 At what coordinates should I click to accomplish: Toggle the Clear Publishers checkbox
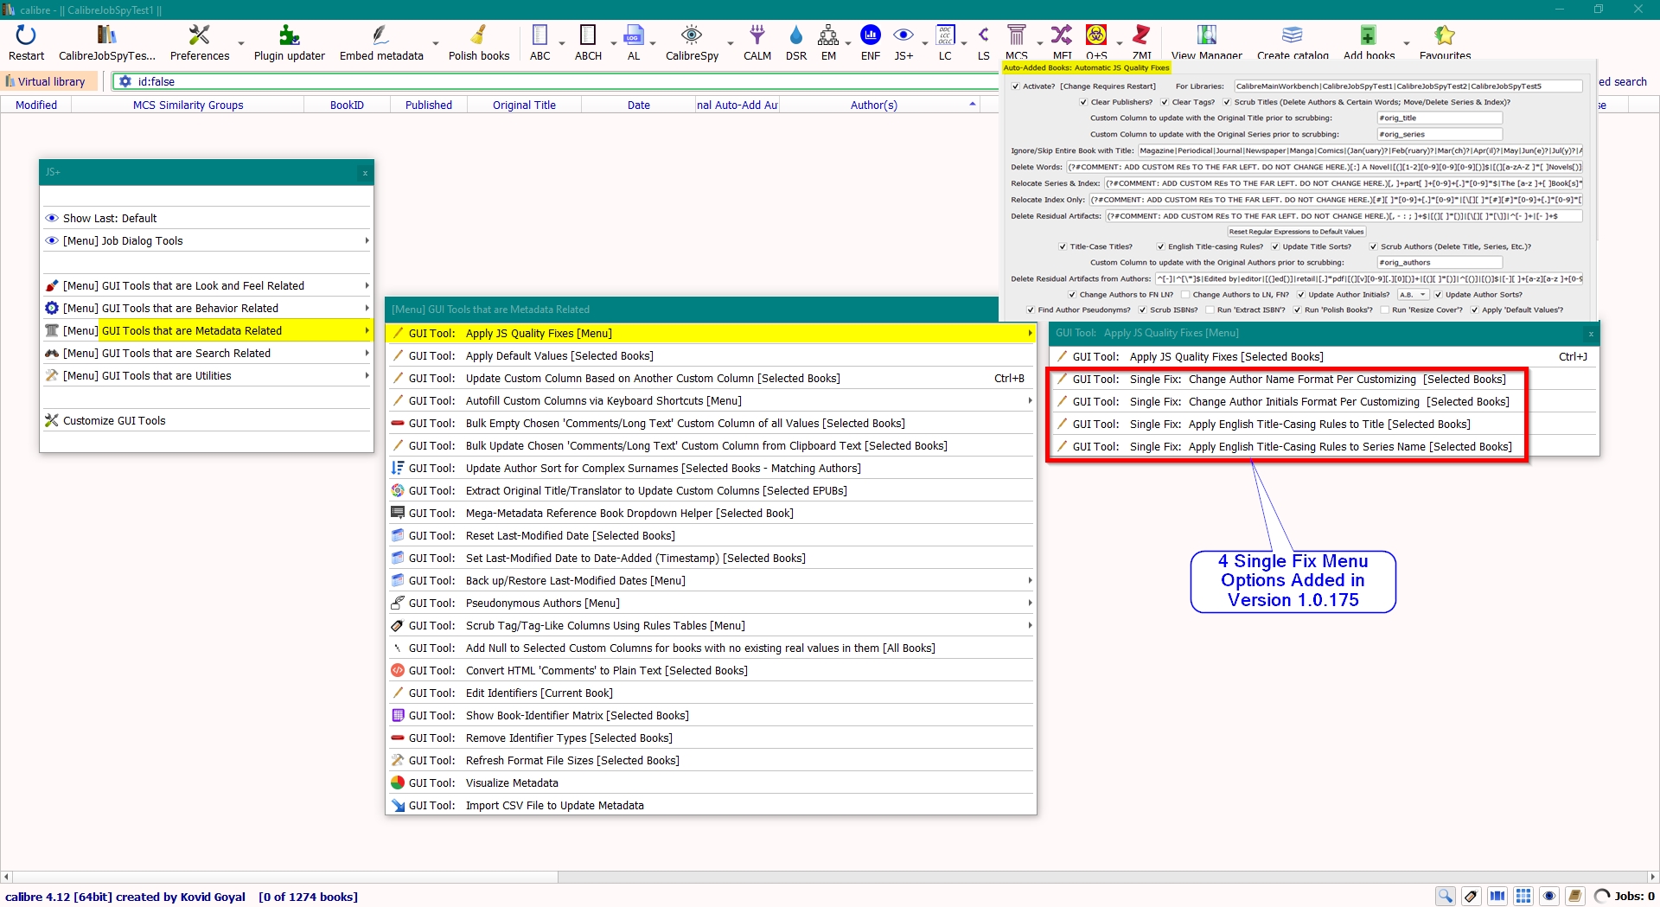(1083, 102)
